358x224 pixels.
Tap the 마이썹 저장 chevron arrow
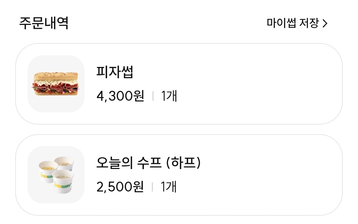[325, 24]
